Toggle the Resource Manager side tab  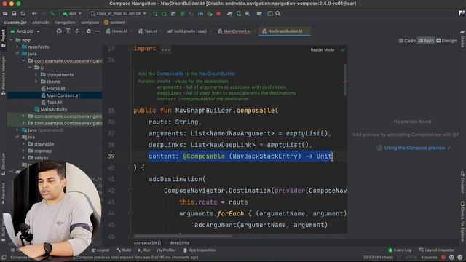(3, 76)
